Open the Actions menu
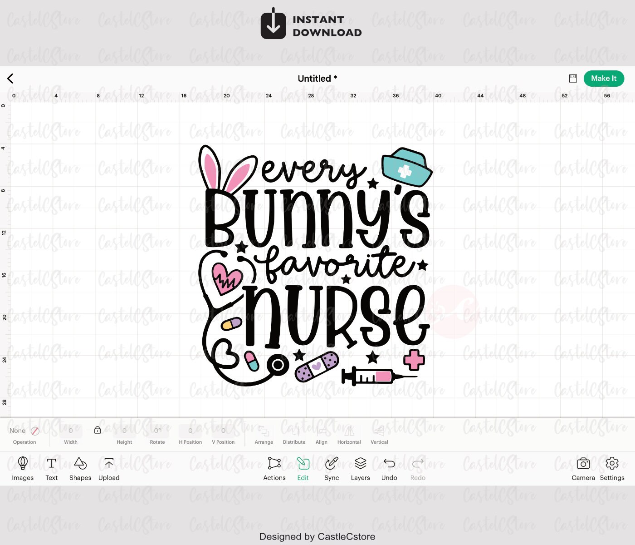635x545 pixels. click(274, 469)
